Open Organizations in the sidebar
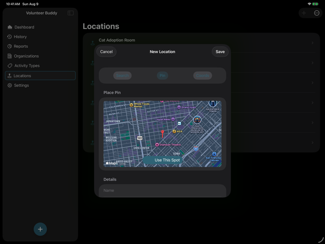Image resolution: width=325 pixels, height=244 pixels. click(x=40, y=56)
